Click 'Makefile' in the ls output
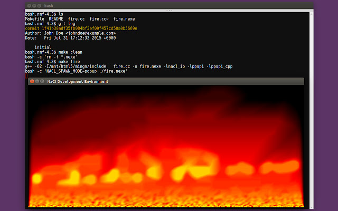The image size is (338, 211). click(x=34, y=19)
